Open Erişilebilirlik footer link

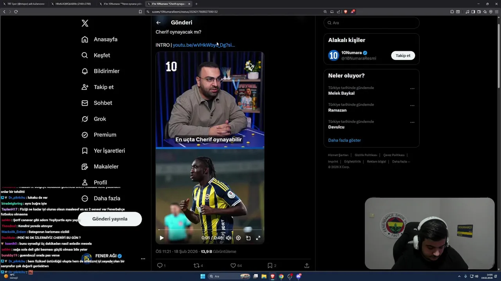[x=353, y=162]
